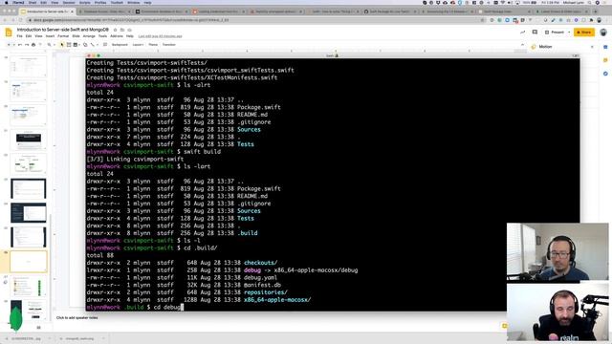Click the Explore button at bottom right
The height and width of the screenshot is (344, 612).
[504, 326]
